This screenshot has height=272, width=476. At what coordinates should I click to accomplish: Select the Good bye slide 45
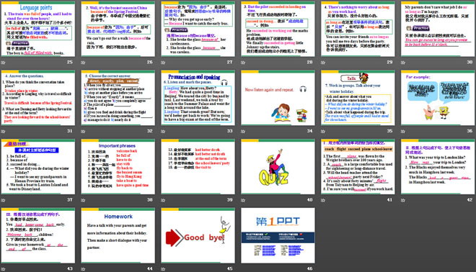198,235
